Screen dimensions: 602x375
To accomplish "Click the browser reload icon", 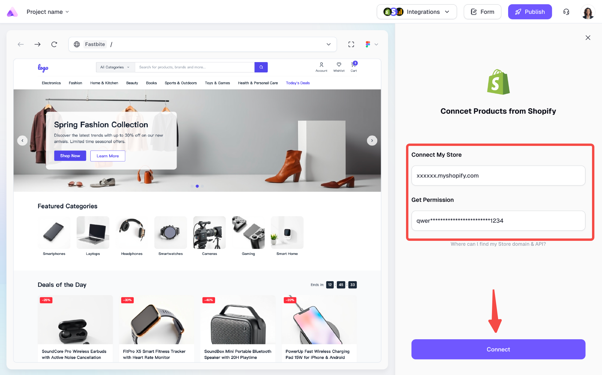I will coord(54,44).
